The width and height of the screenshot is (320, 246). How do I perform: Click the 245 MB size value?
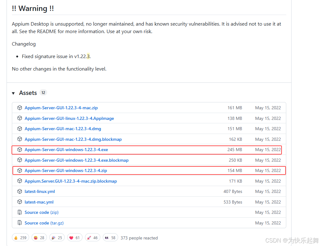click(x=235, y=150)
